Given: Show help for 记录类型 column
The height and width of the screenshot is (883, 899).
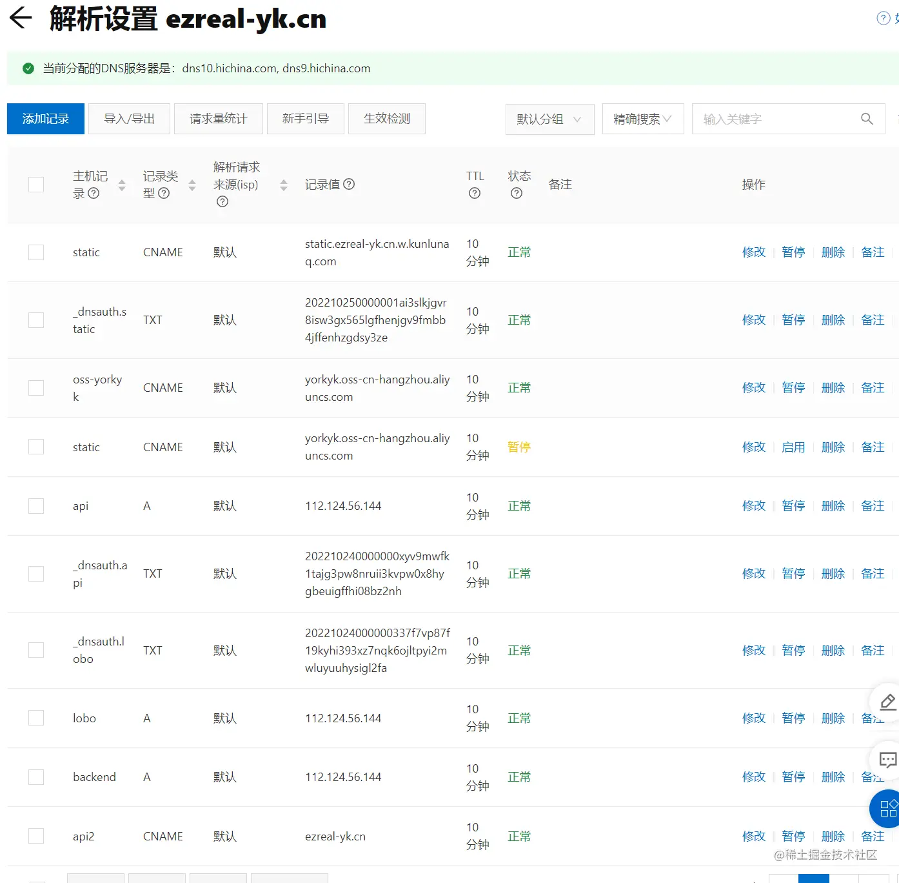Looking at the screenshot, I should tap(164, 193).
